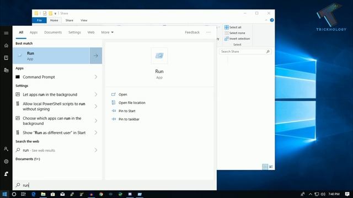Expand the search panel hamburger menu
Viewport: 353px width, 198px height.
[6, 33]
